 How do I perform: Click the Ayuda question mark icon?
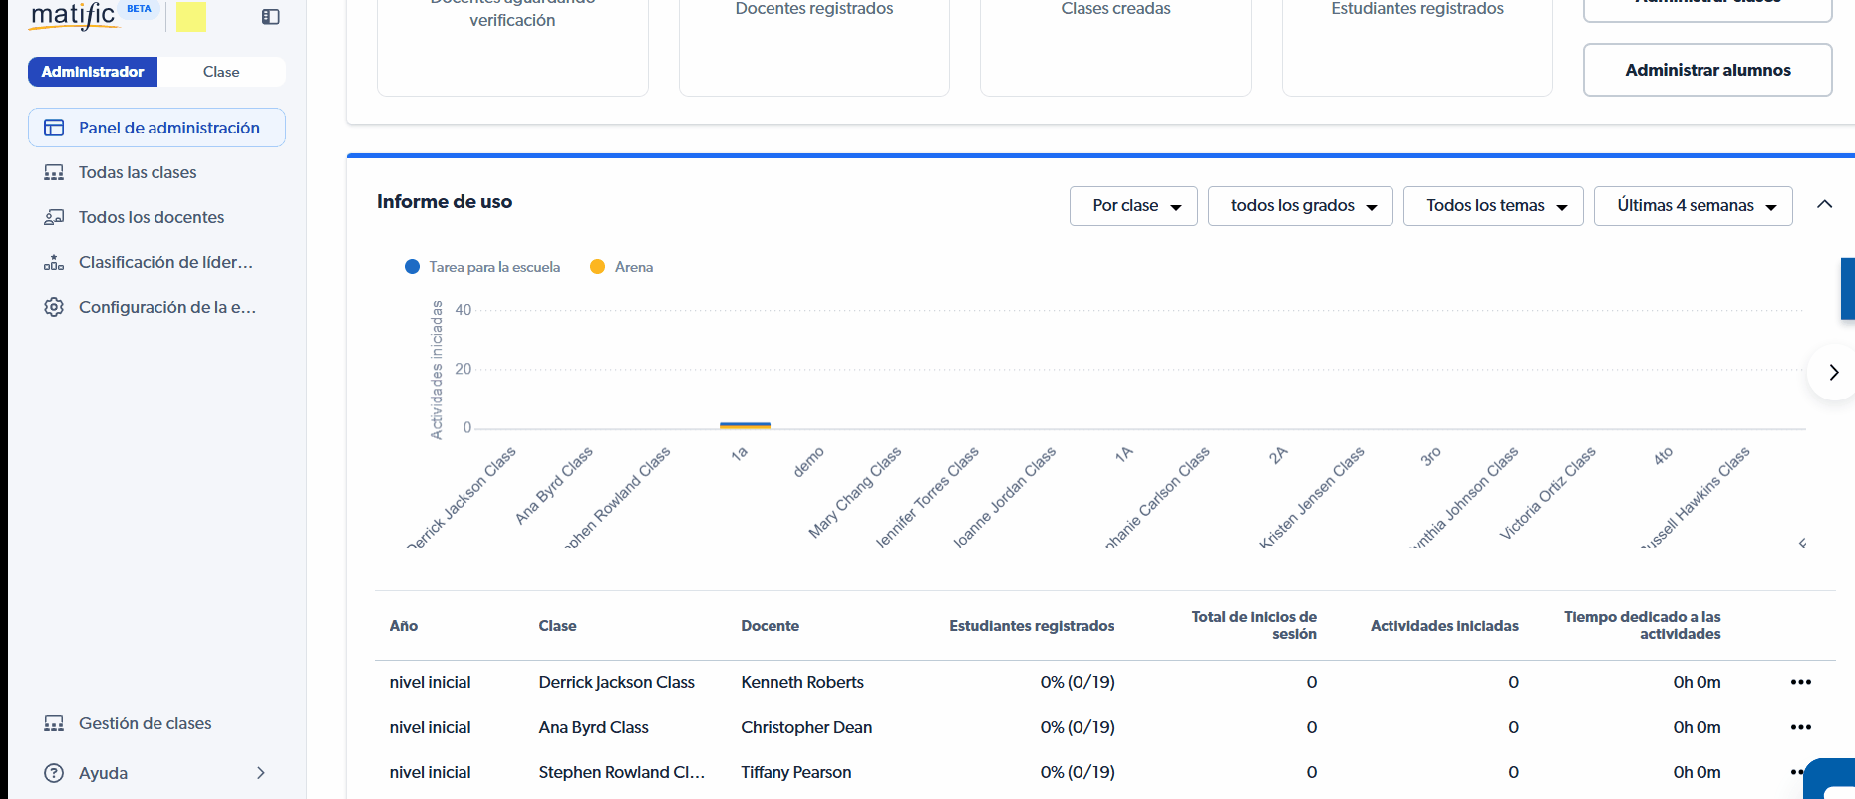point(54,773)
